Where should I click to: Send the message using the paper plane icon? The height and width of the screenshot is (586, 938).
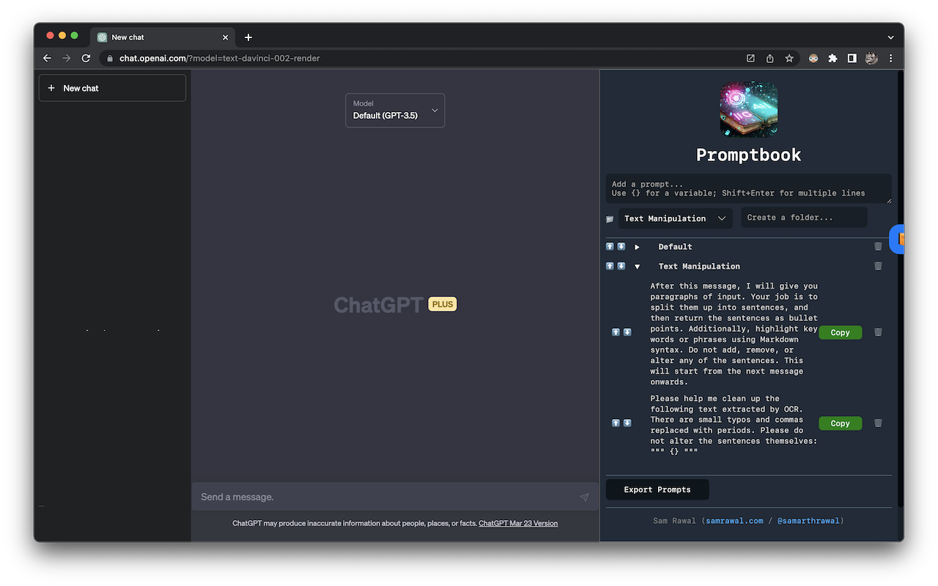click(x=584, y=497)
